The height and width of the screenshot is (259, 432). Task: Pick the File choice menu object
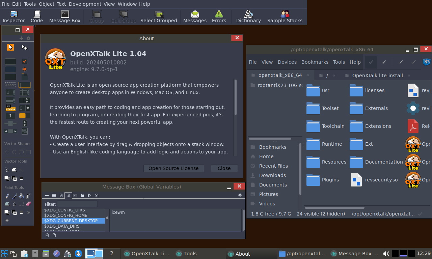10,108
